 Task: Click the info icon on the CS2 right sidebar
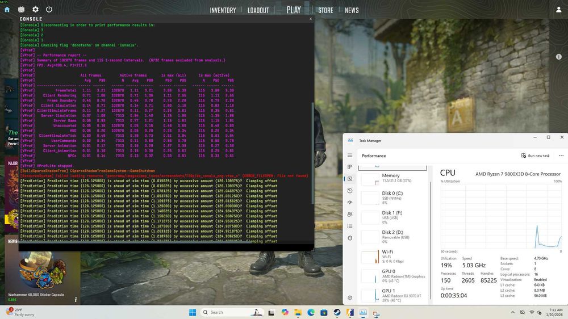tap(558, 57)
